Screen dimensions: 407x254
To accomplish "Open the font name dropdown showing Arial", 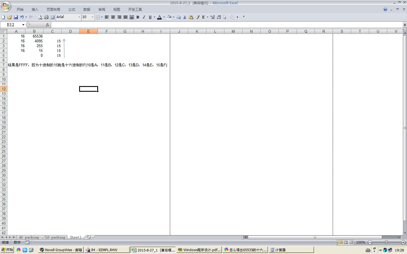I will click(79, 17).
